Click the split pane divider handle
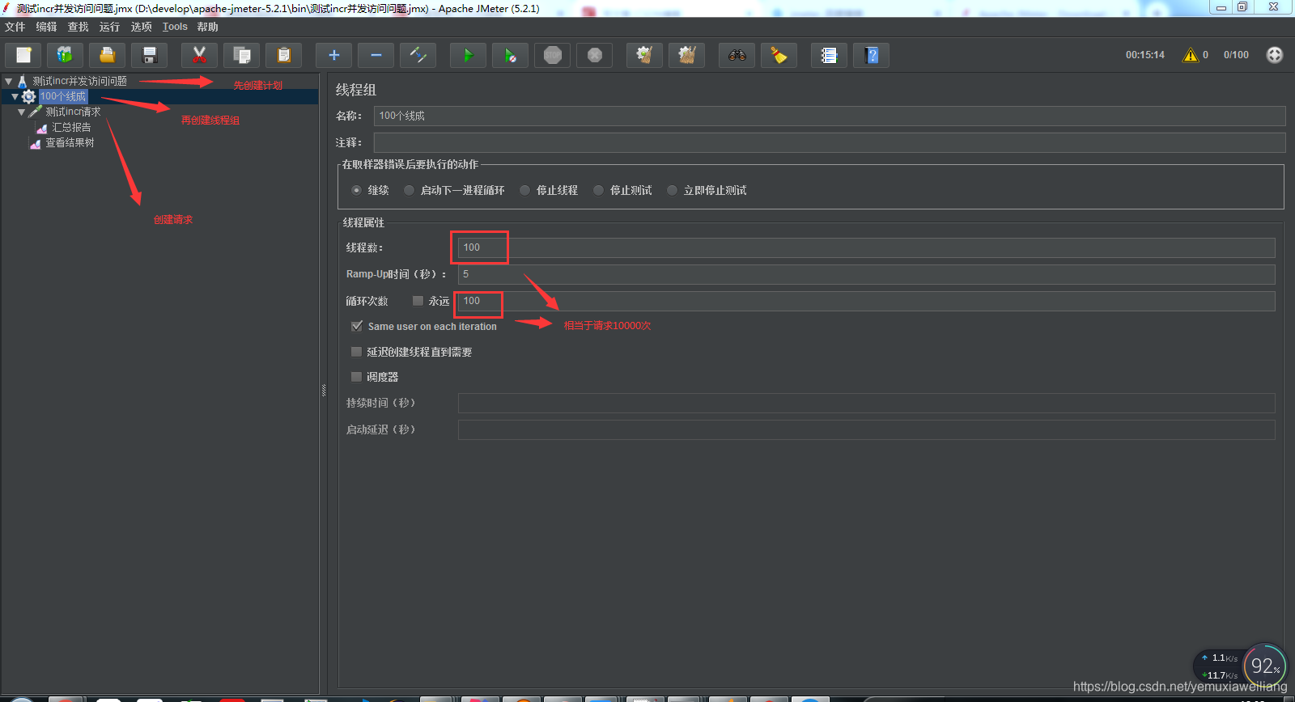 coord(324,391)
